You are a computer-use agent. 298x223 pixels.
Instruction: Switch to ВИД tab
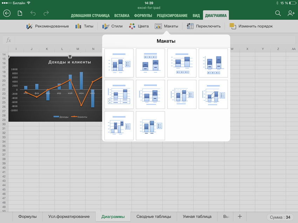[x=196, y=15]
